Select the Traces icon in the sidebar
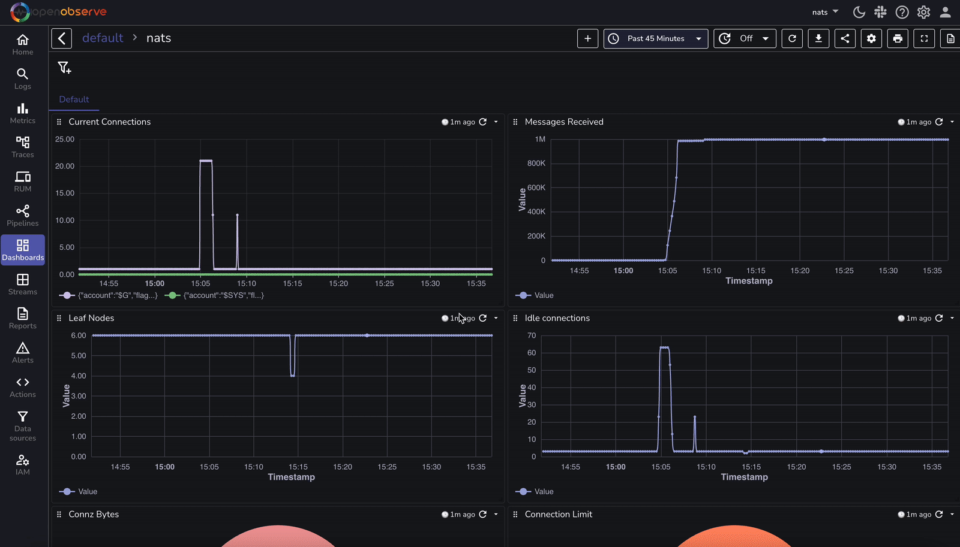The image size is (960, 547). coord(22,146)
